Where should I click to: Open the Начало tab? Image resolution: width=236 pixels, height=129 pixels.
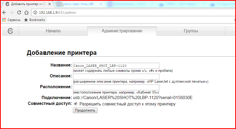click(53, 31)
